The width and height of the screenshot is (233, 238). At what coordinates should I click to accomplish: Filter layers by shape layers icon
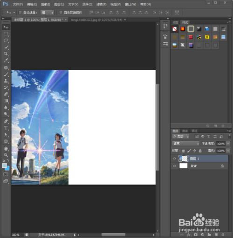click(215, 136)
